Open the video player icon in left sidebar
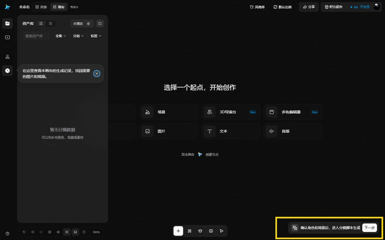The image size is (385, 240). click(x=7, y=37)
